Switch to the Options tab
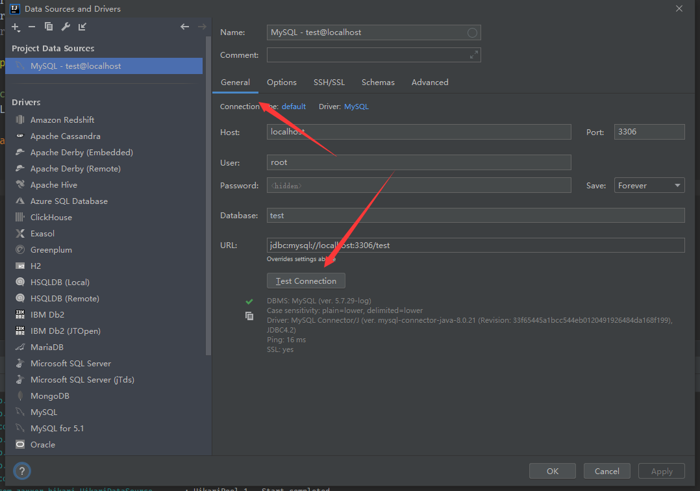The height and width of the screenshot is (491, 700). (282, 82)
